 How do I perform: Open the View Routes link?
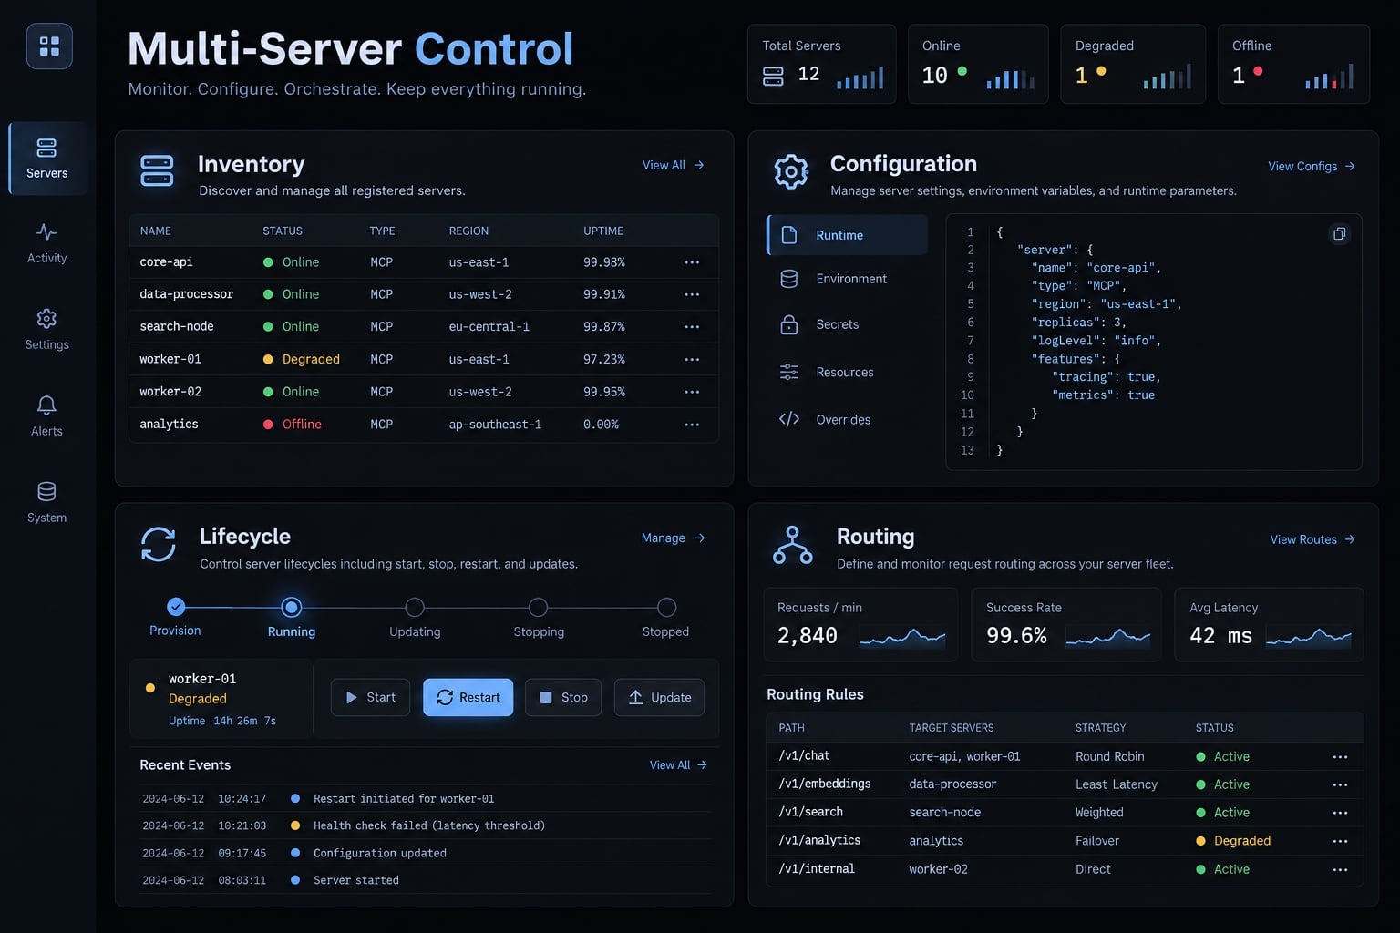coord(1312,539)
